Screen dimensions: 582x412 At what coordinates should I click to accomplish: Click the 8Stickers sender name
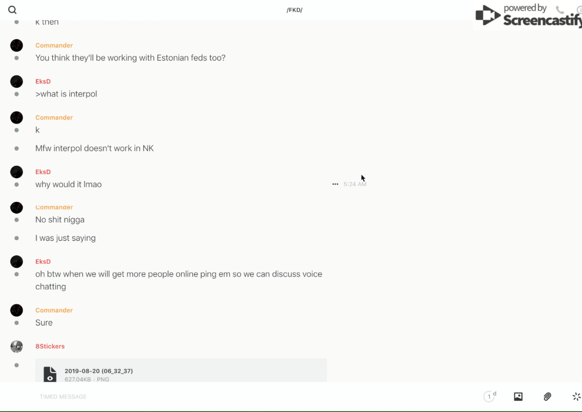click(50, 346)
